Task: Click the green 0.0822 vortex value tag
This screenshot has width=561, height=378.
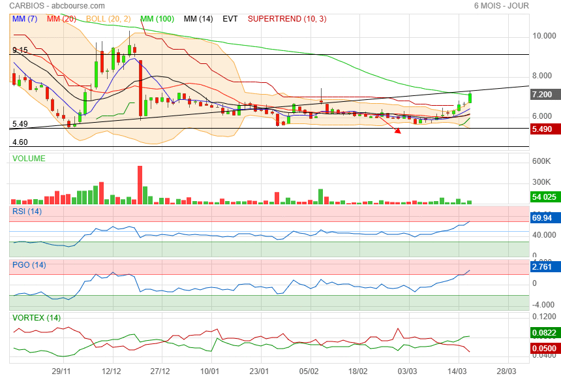Action: coord(545,333)
